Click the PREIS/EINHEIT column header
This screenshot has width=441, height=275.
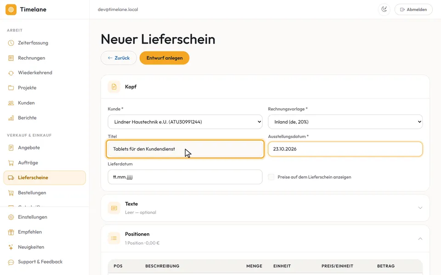[x=337, y=266]
